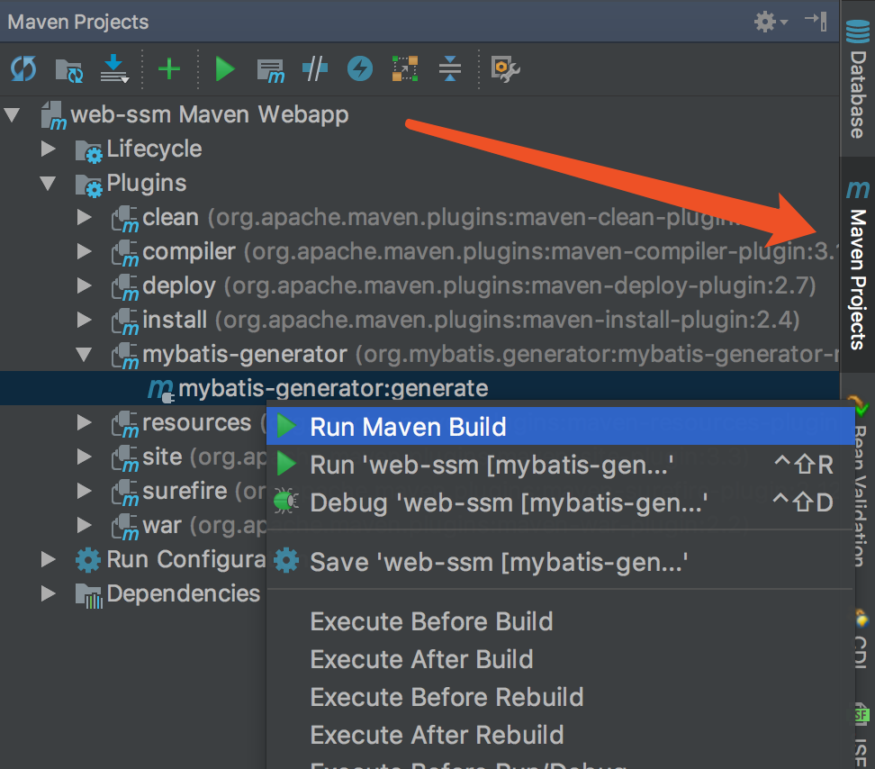Select the Plugins tree item

pos(419,183)
